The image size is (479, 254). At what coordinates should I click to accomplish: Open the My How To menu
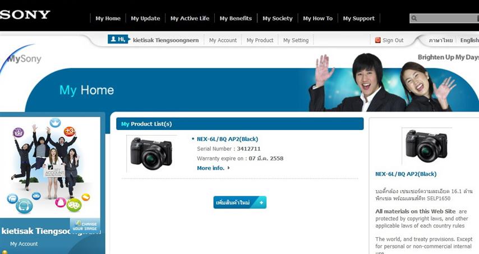tap(317, 19)
